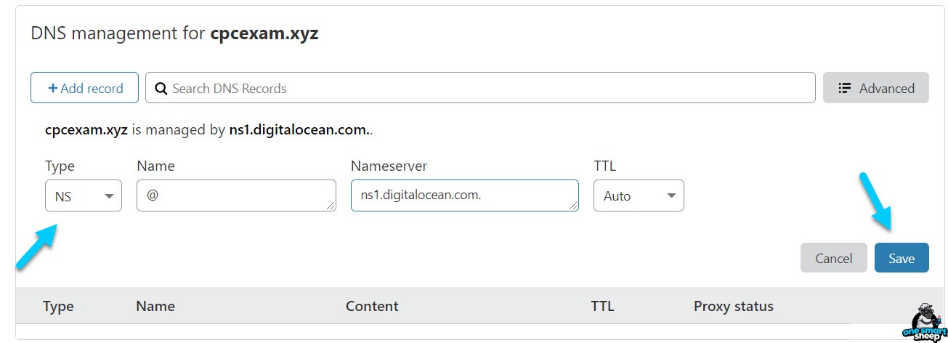Click the magnifier search icon
The height and width of the screenshot is (343, 948).
[161, 89]
